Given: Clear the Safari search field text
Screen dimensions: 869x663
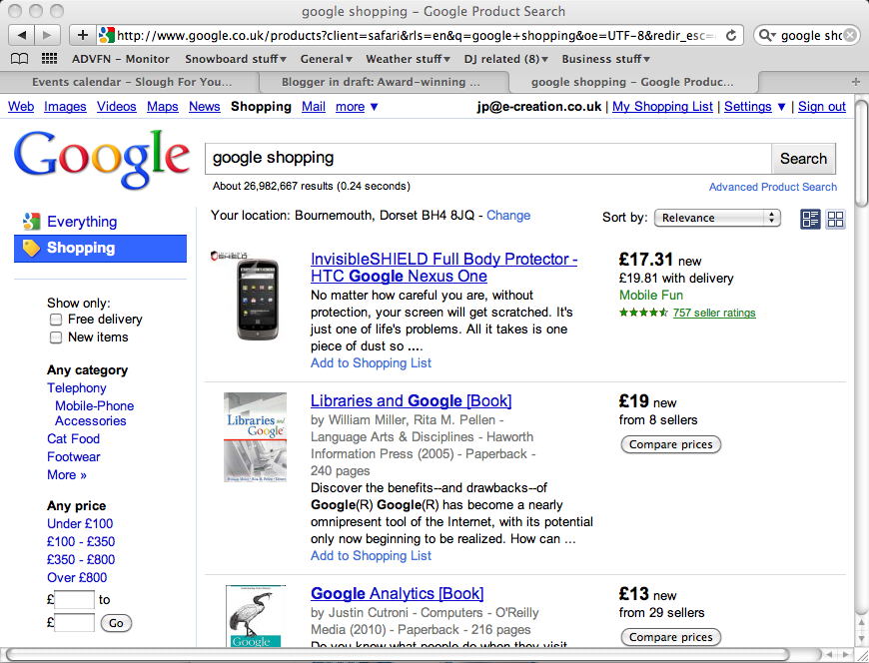Looking at the screenshot, I should click(x=850, y=36).
